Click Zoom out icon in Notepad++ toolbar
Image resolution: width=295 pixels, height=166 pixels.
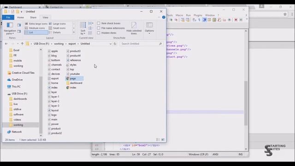176,20
